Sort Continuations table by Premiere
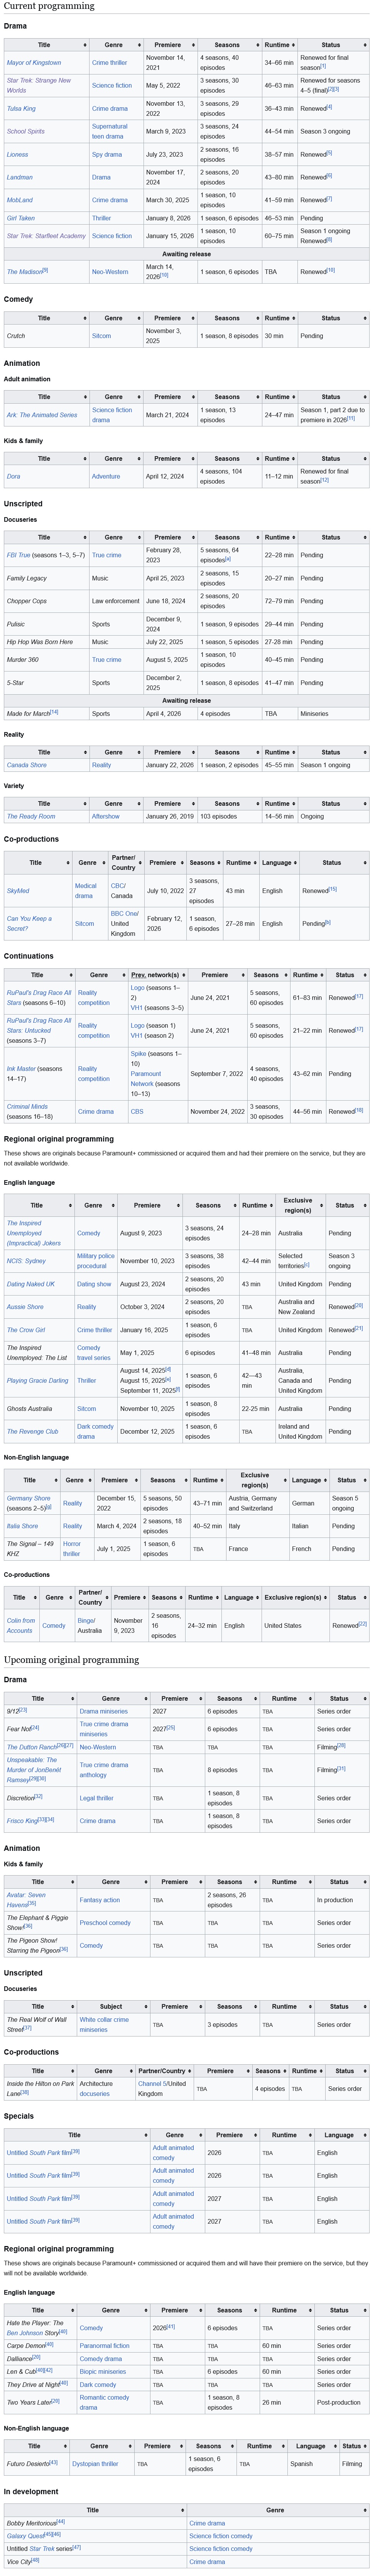Viewport: 375px width, 2576px height. pos(216,974)
